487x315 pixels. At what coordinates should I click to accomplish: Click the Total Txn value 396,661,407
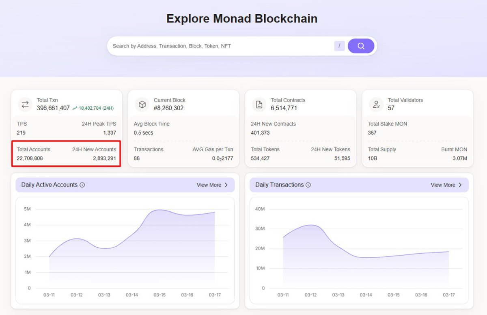(x=53, y=108)
